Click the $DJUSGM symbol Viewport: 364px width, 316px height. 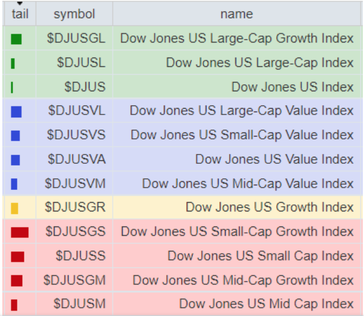76,280
